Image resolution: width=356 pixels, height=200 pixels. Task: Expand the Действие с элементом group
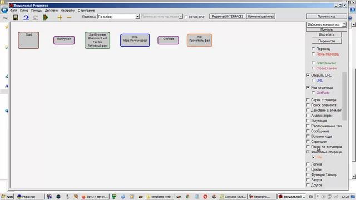[x=308, y=110]
